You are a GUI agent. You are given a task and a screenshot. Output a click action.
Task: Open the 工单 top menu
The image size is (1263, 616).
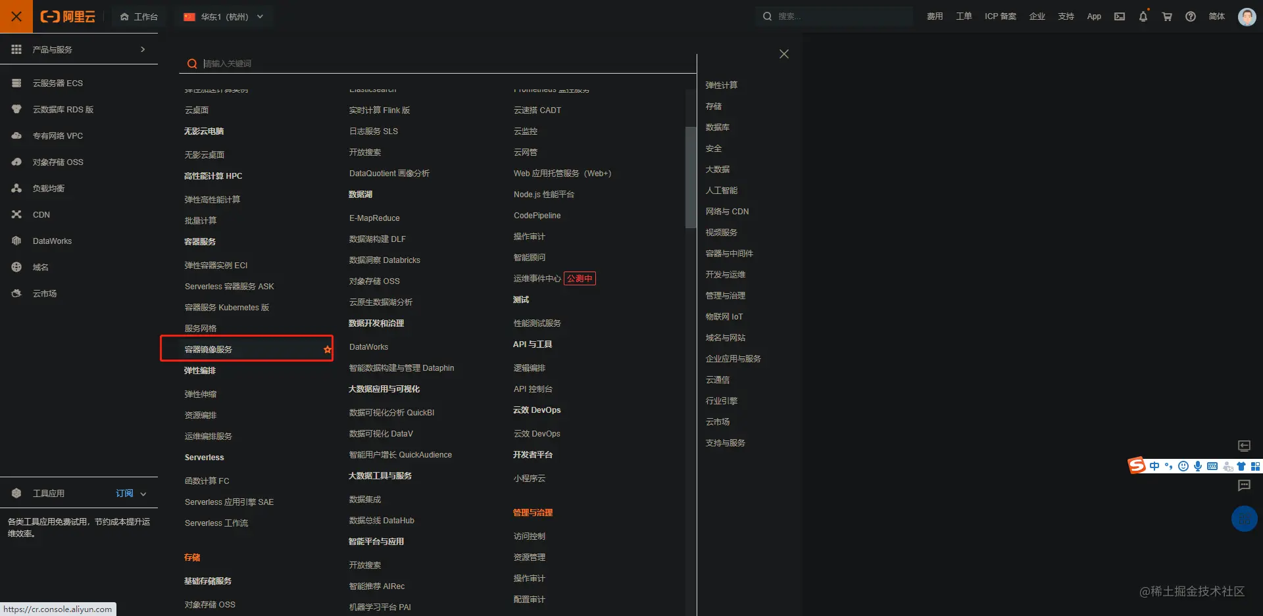964,16
